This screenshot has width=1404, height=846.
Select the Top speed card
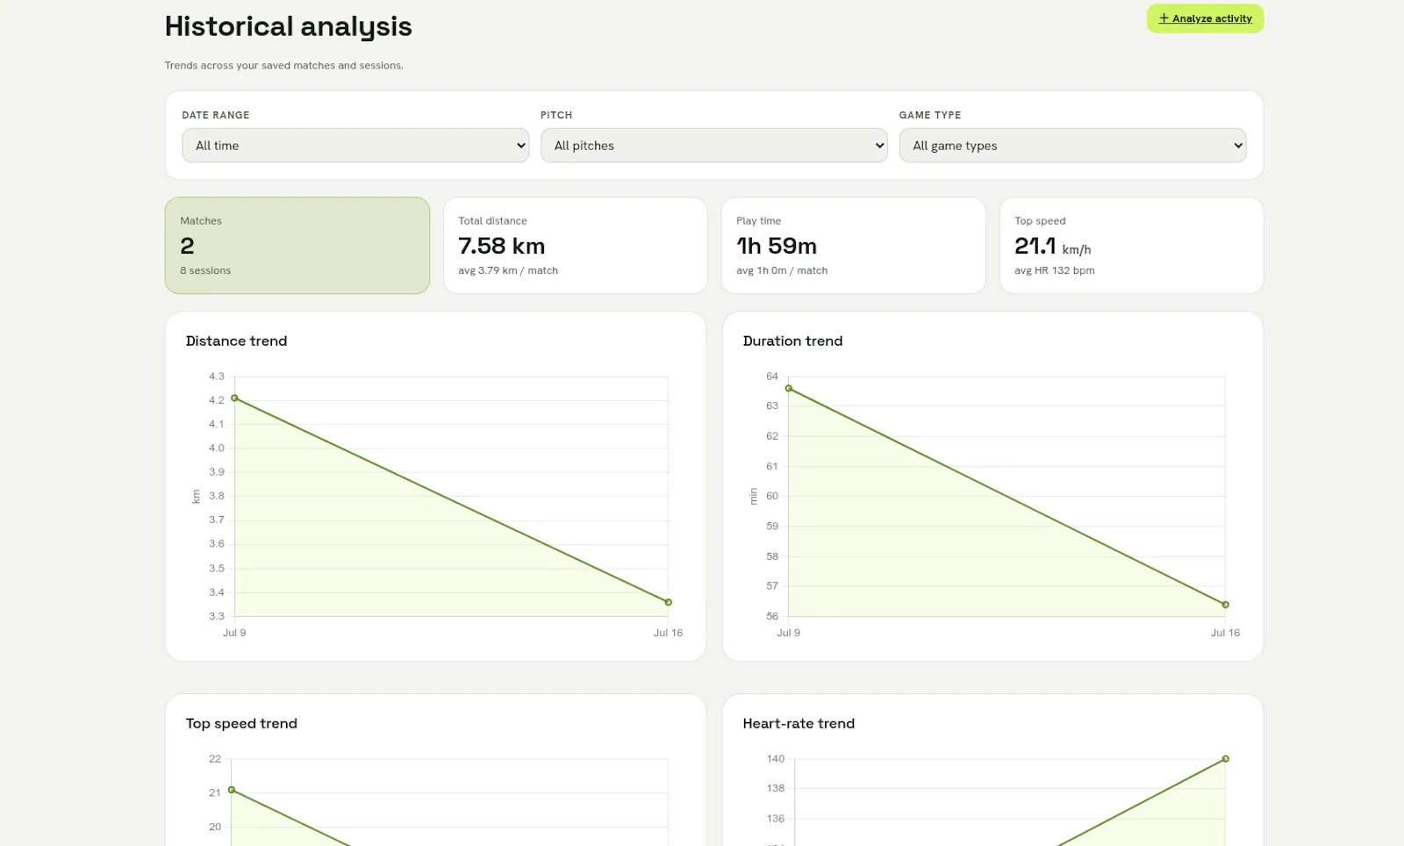click(x=1131, y=246)
